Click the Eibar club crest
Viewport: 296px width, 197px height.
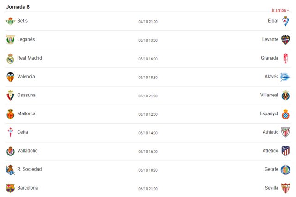coord(285,21)
